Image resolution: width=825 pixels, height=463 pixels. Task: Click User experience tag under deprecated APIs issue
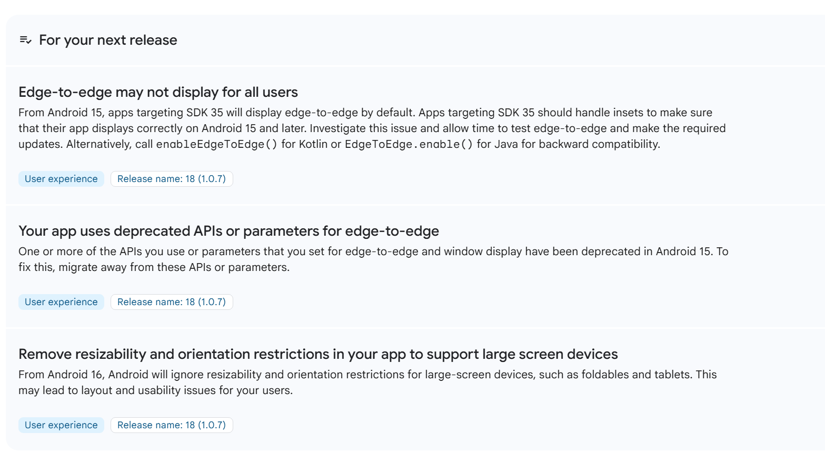click(61, 302)
